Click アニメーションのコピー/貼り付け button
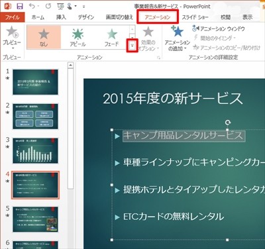This screenshot has width=265, height=249. click(227, 47)
